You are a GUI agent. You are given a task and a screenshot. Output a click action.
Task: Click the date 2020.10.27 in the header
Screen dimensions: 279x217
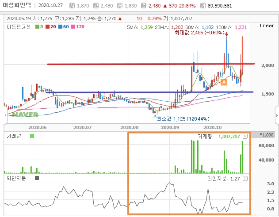pyautogui.click(x=50, y=5)
